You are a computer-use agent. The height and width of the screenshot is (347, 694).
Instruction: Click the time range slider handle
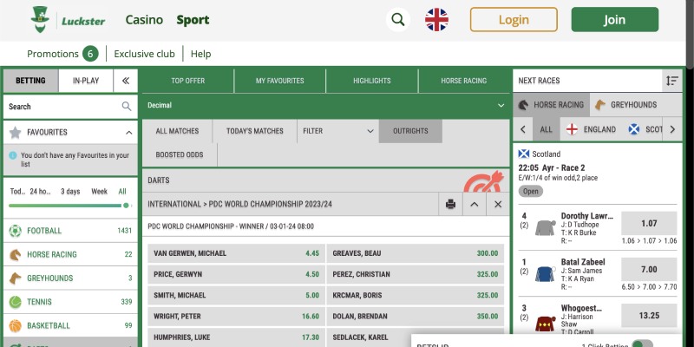click(x=126, y=206)
